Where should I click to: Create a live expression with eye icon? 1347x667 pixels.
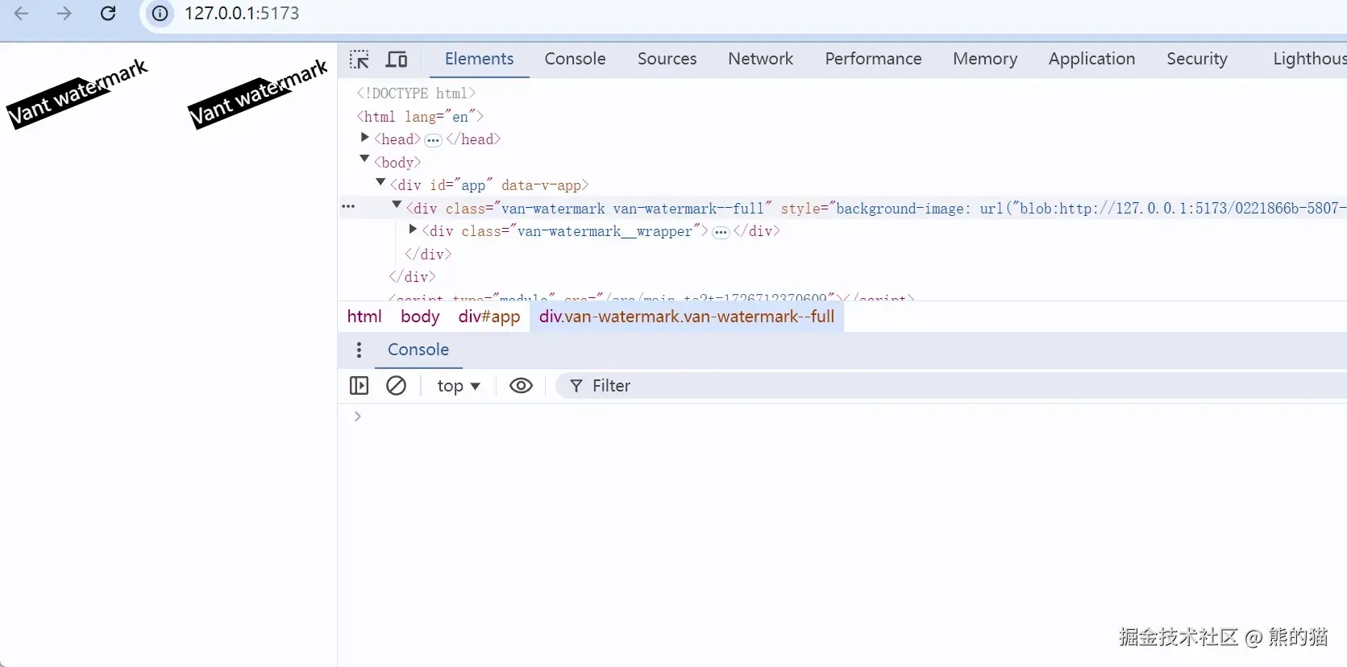coord(521,386)
